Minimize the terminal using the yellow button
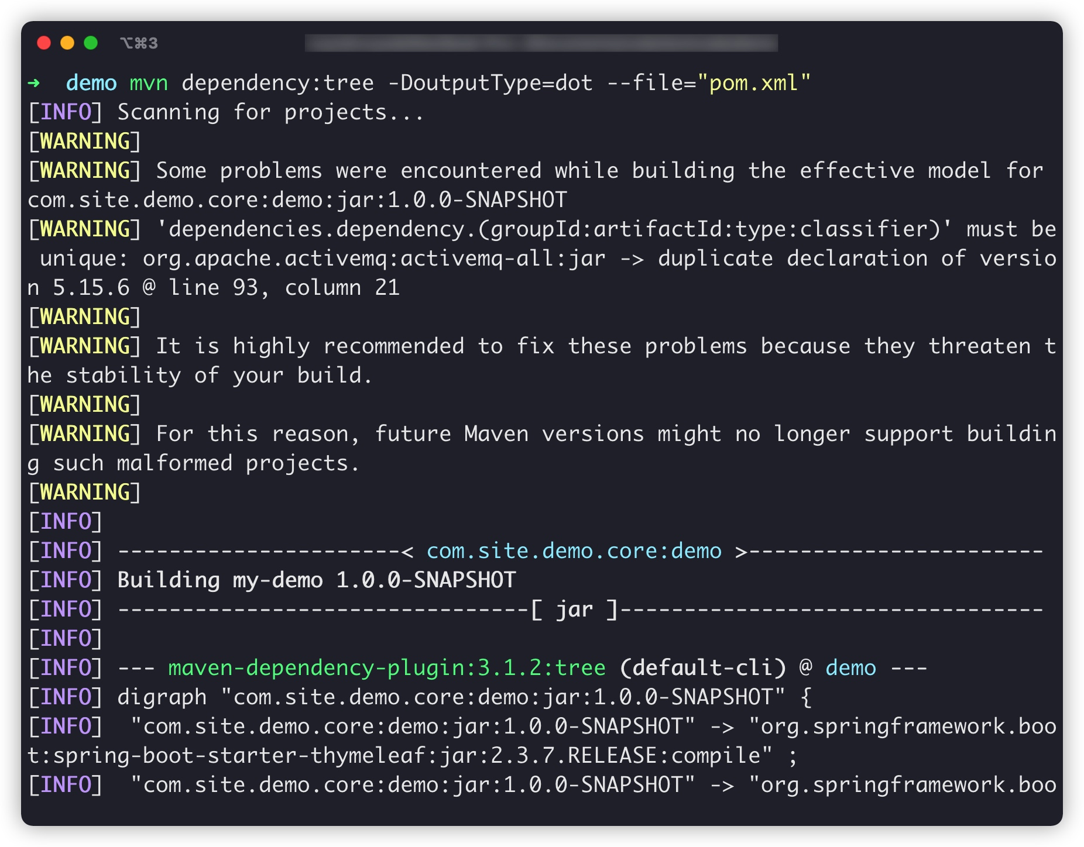Viewport: 1084px width, 847px height. [x=67, y=43]
